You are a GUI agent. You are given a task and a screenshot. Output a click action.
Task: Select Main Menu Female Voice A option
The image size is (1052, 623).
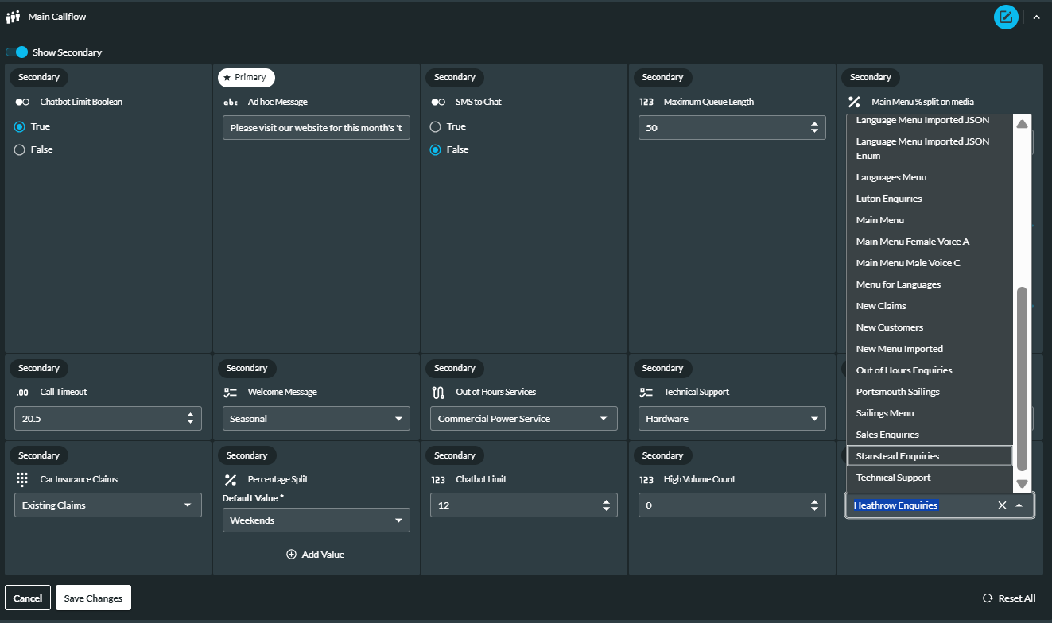pos(930,242)
